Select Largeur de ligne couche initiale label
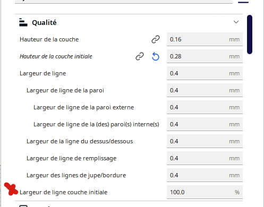Image resolution: width=264 pixels, height=207 pixels. 63,192
